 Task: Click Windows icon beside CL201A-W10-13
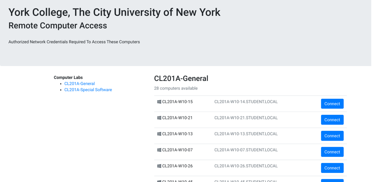pyautogui.click(x=159, y=134)
